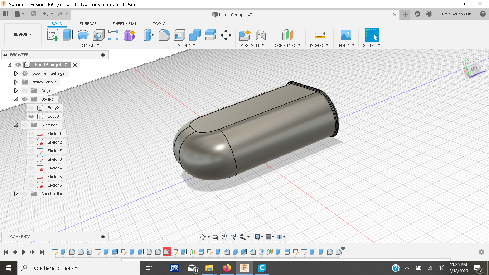Expand Named Views

tap(16, 82)
